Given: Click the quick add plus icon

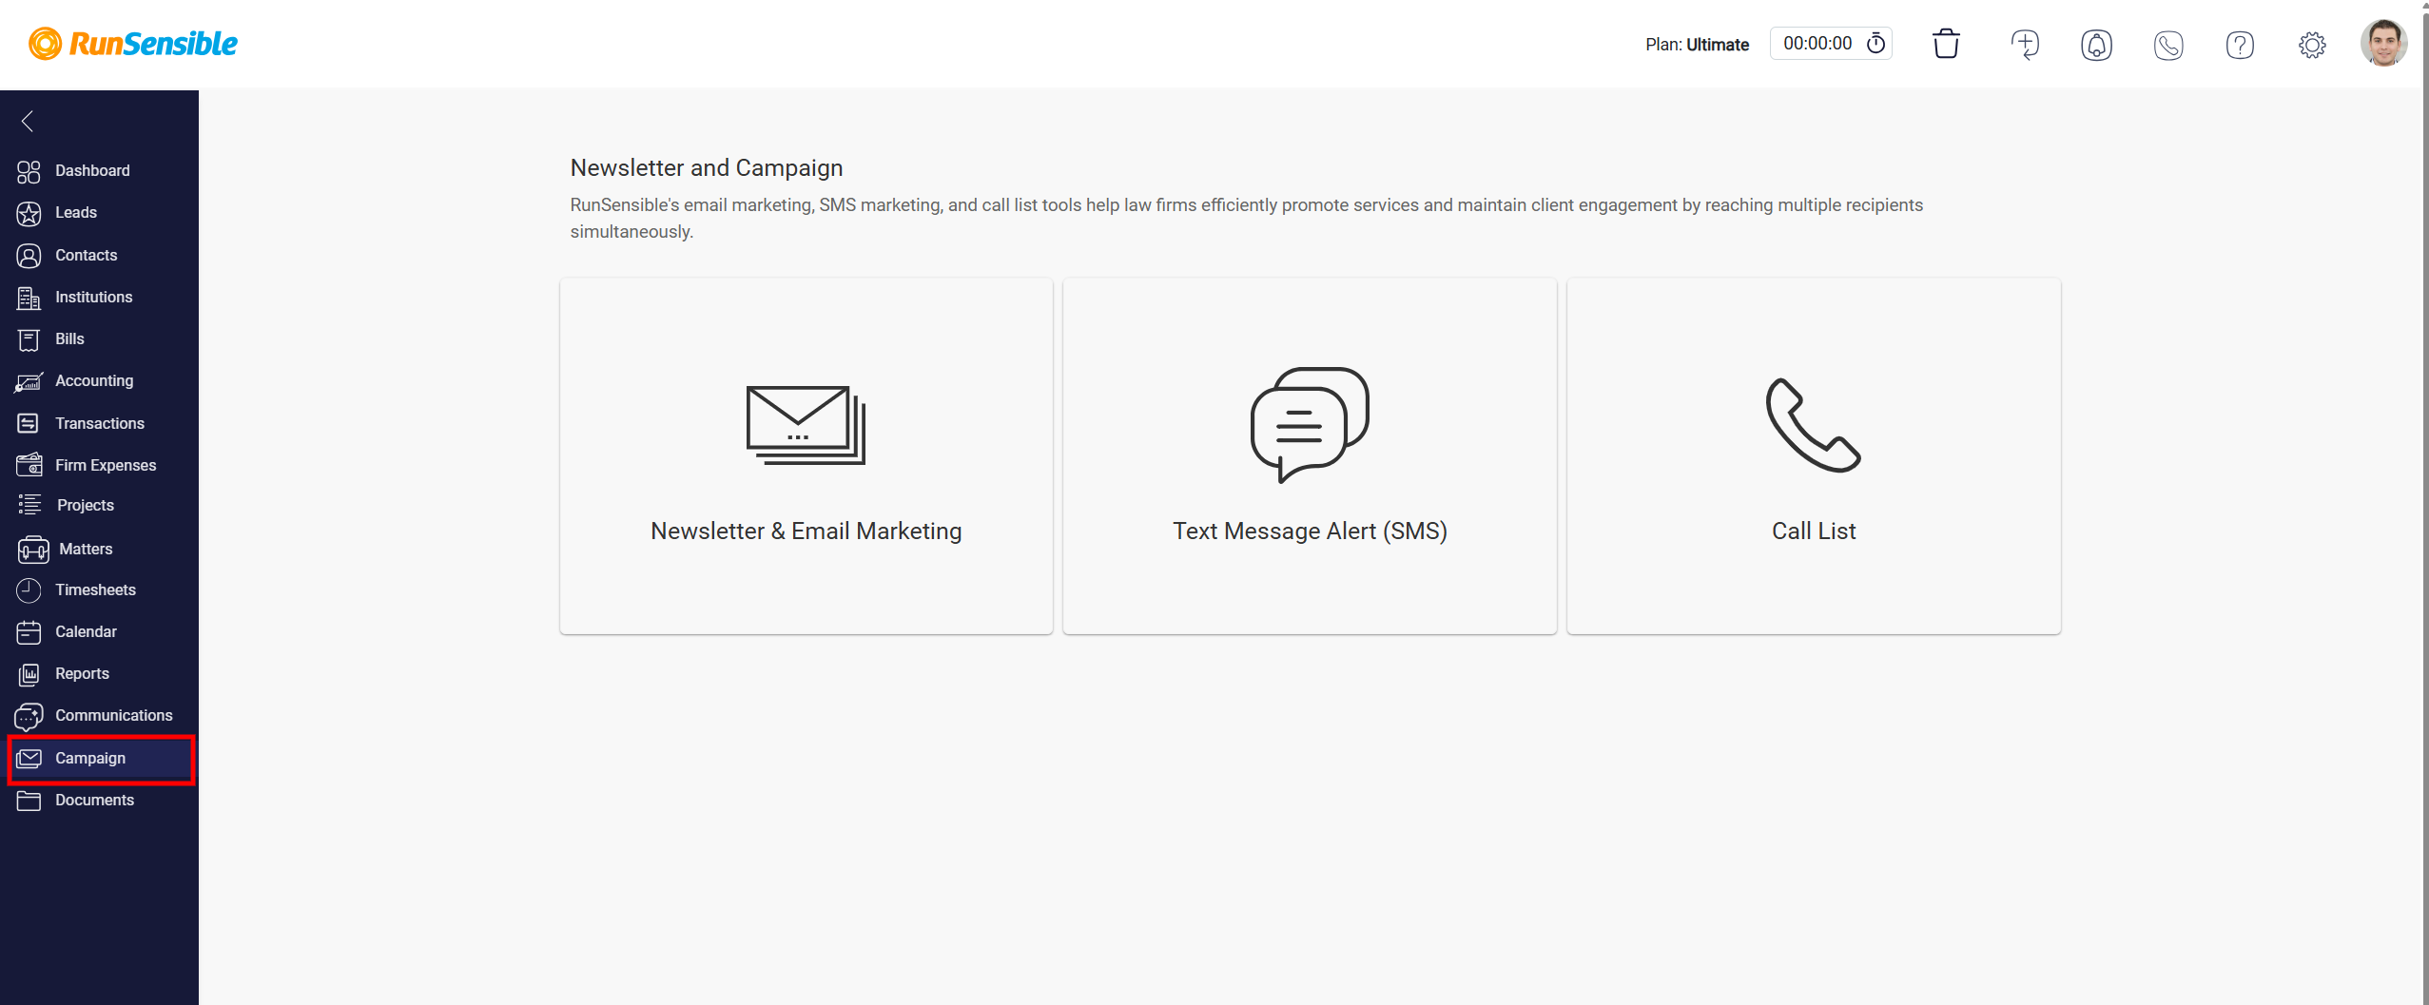Looking at the screenshot, I should click(2025, 44).
